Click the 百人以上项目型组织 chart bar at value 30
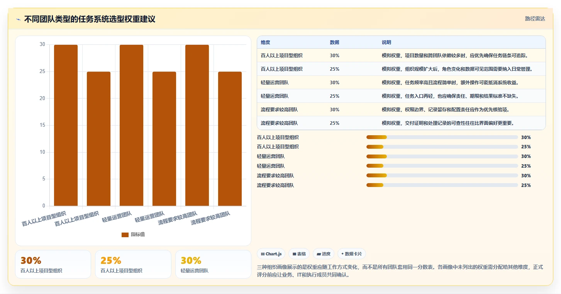Image resolution: width=561 pixels, height=294 pixels. (x=66, y=125)
